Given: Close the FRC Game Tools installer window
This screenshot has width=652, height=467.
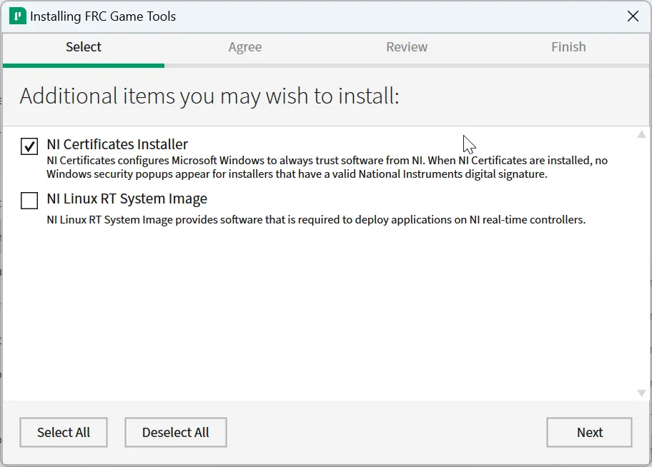Looking at the screenshot, I should [x=633, y=16].
